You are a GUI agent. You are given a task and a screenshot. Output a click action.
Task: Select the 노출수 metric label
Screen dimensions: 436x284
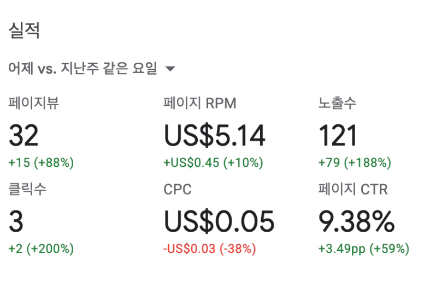coord(337,103)
